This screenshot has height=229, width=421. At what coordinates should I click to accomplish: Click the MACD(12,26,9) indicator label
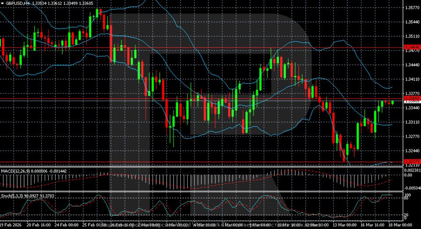click(x=16, y=170)
